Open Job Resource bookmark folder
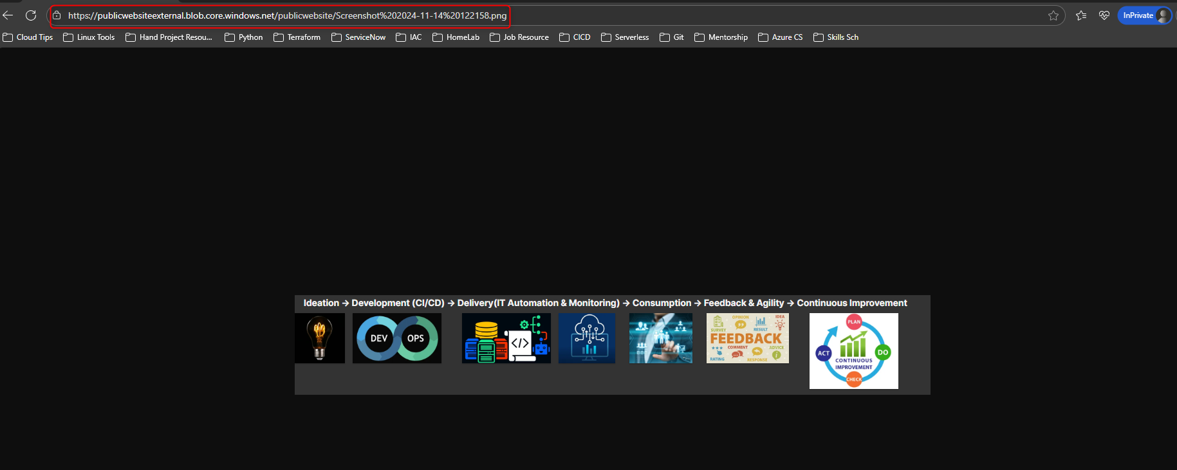 coord(519,37)
